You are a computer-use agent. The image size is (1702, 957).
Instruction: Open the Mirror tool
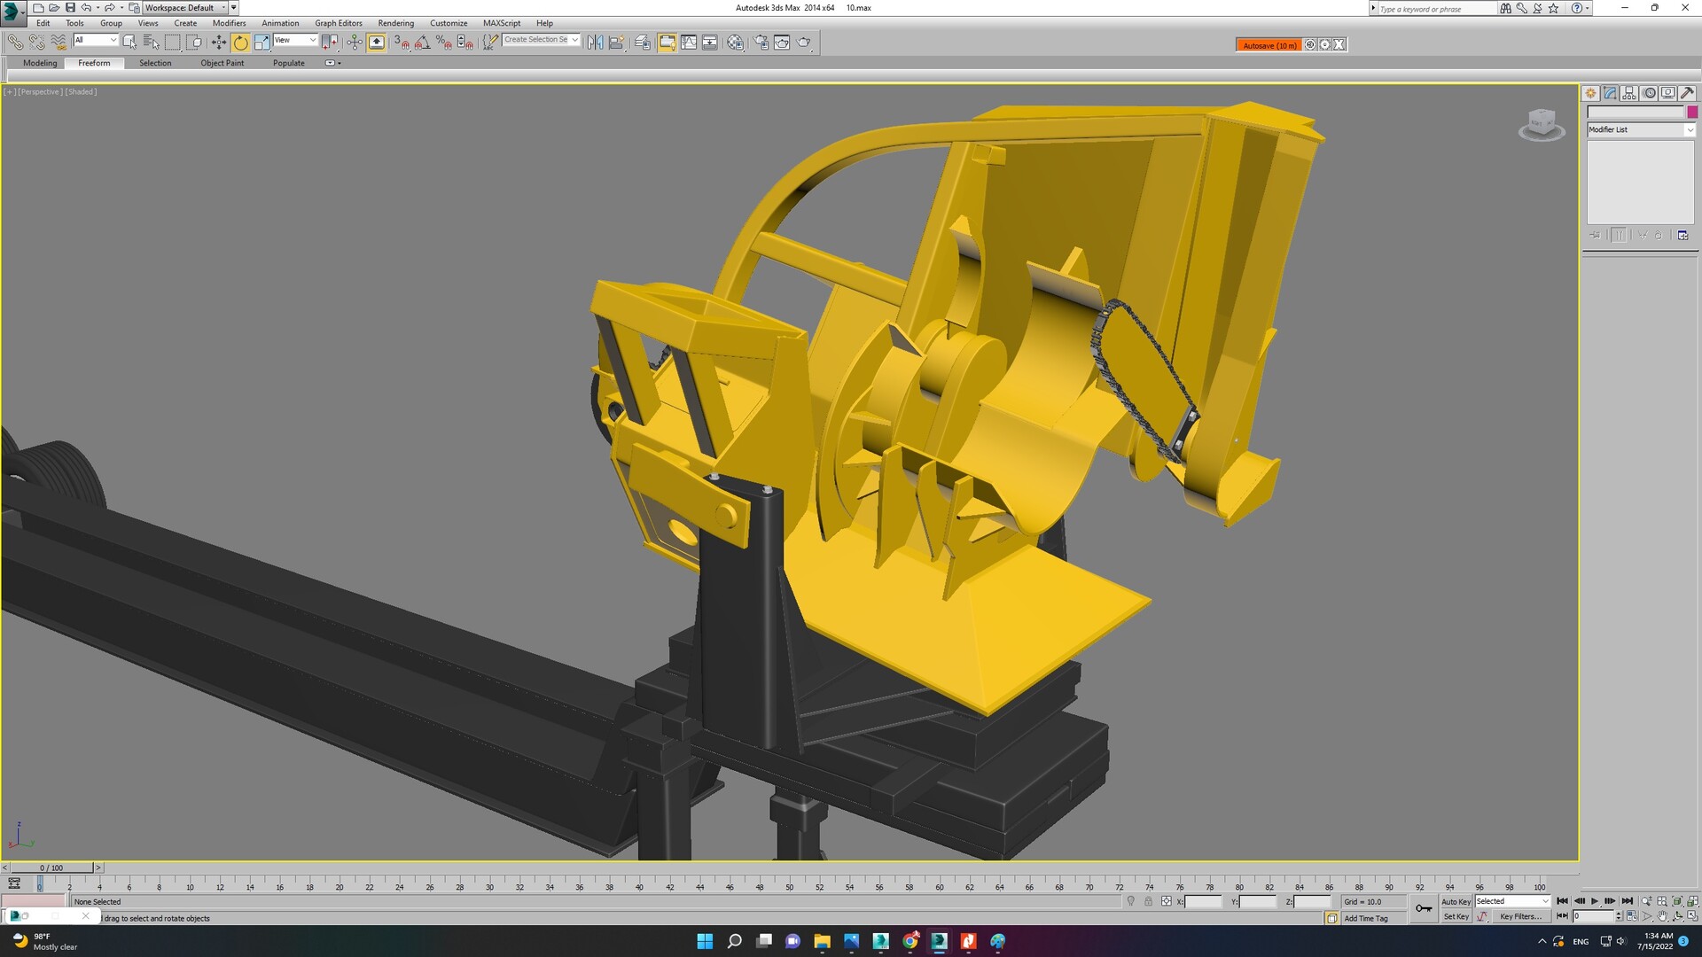pyautogui.click(x=595, y=42)
